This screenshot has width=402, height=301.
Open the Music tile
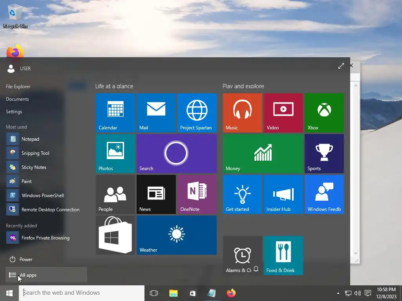pos(243,113)
